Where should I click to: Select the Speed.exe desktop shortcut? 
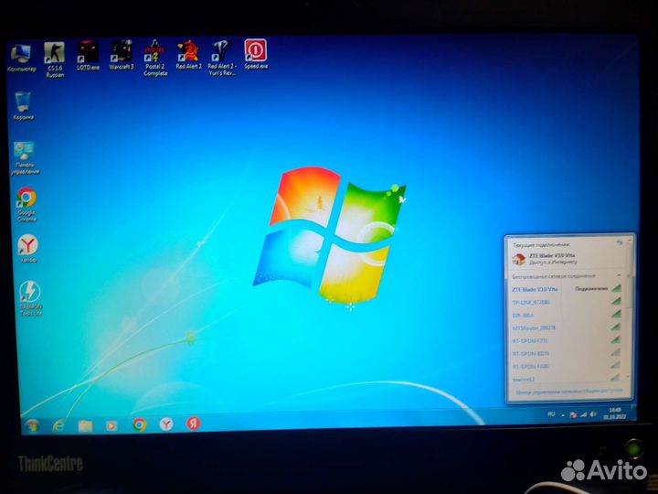pos(256,51)
